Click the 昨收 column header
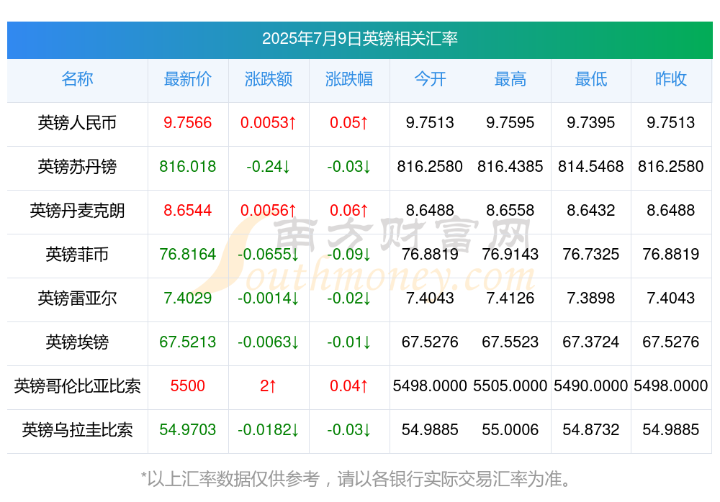This screenshot has height=502, width=720. tap(671, 79)
